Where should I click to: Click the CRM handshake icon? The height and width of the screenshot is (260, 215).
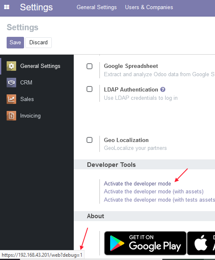tap(11, 82)
